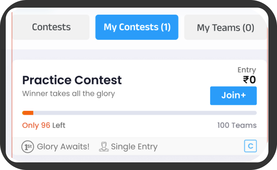Screen dimensions: 277x170
Task: Tap the 100 Teams count
Action: 237,125
